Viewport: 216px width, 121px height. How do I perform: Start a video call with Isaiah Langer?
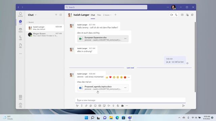(x=171, y=15)
